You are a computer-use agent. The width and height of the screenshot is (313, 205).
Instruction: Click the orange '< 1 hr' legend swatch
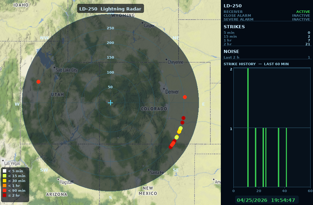pyautogui.click(x=5, y=186)
